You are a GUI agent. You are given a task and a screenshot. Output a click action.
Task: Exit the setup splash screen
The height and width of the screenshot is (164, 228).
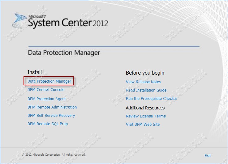[208, 156]
